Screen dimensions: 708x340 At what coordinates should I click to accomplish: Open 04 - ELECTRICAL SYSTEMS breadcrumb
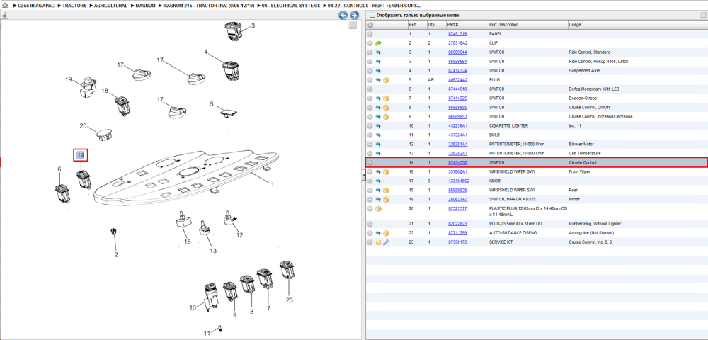[290, 6]
